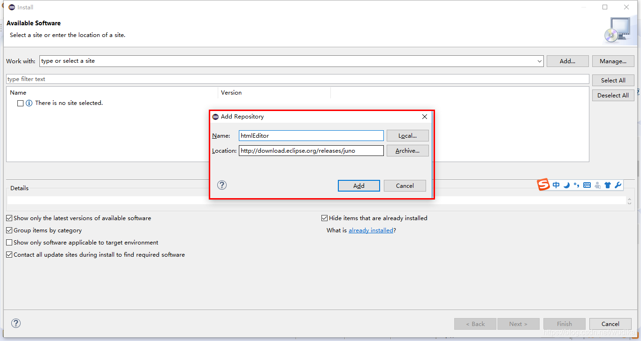Click the Archive... button
The image size is (641, 341).
(408, 151)
